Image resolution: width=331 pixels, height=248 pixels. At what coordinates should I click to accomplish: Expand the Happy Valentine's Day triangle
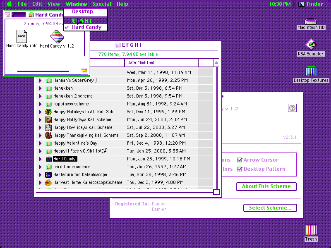[x=40, y=143]
